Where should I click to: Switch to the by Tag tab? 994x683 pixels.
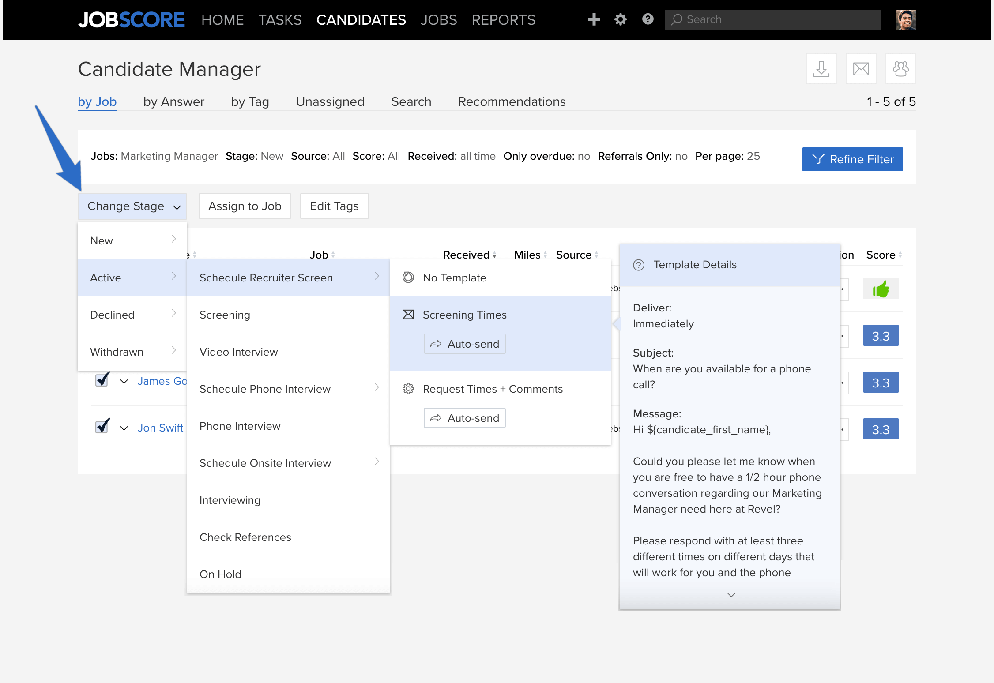[250, 101]
